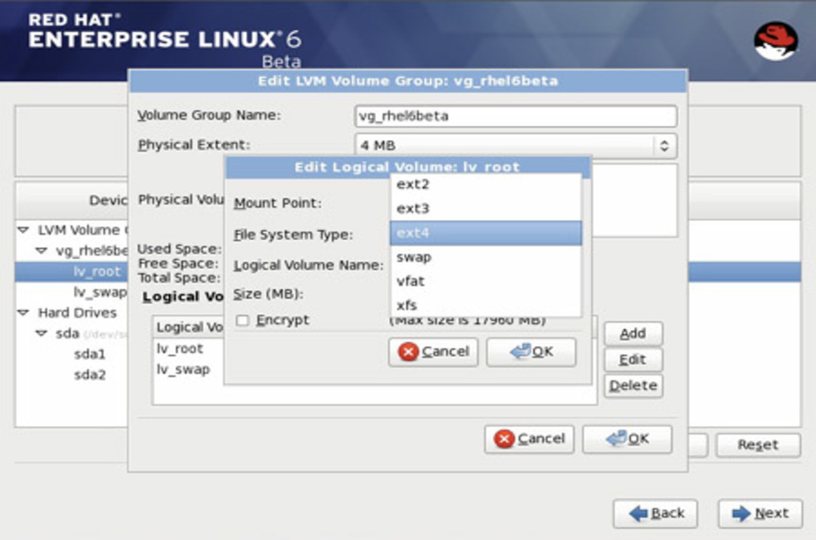Go Back to previous installer step
This screenshot has width=816, height=540.
655,514
